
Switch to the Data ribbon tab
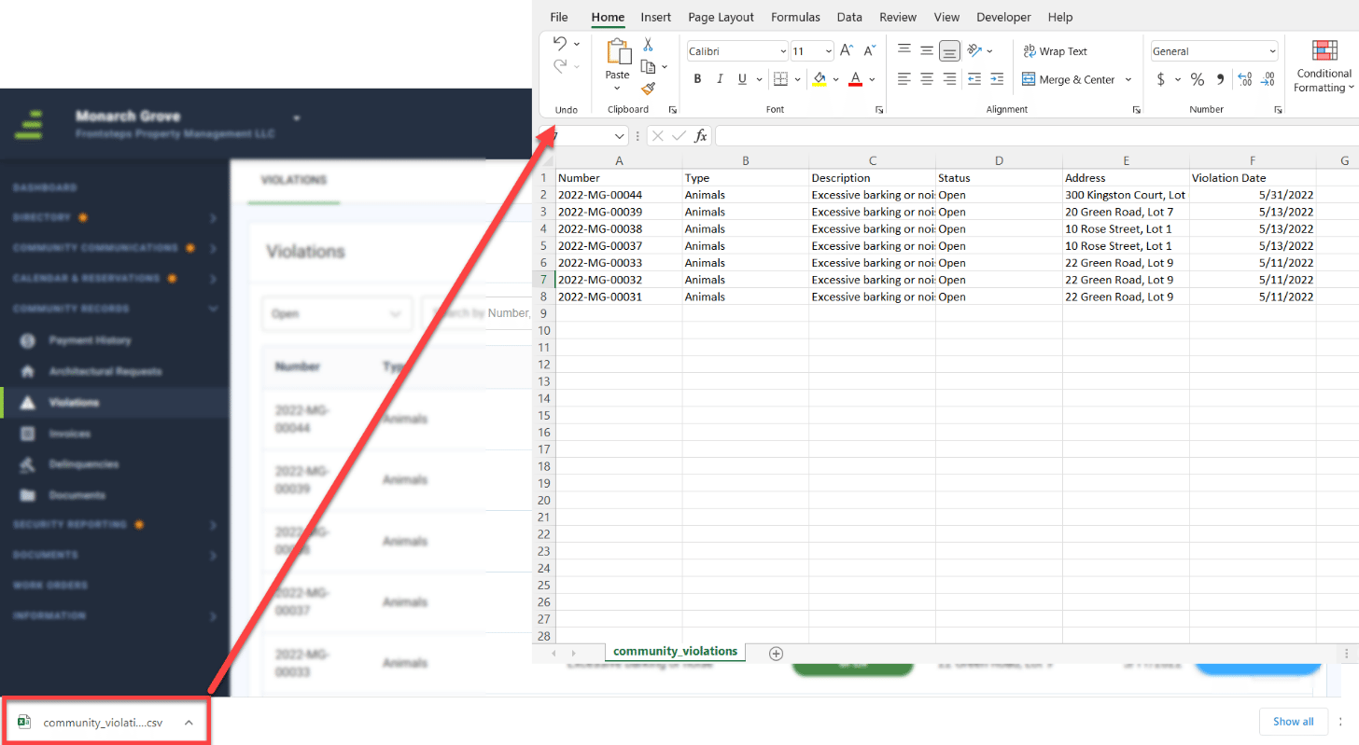click(849, 17)
